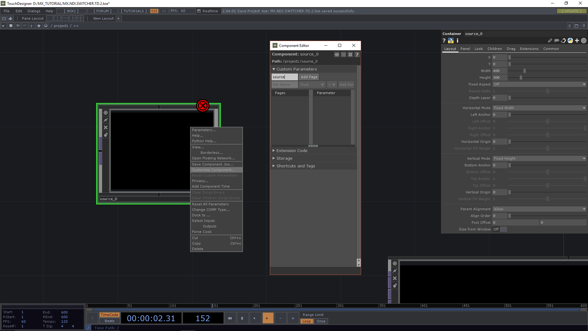Select four-pane grid layout icon
This screenshot has width=588, height=331.
click(80, 18)
